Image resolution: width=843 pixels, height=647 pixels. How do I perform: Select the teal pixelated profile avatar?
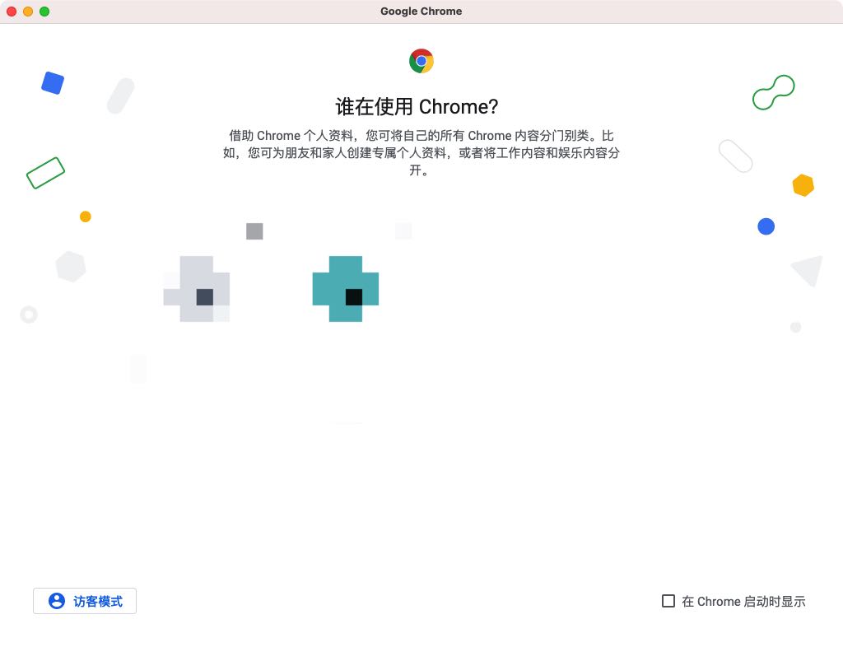point(346,289)
